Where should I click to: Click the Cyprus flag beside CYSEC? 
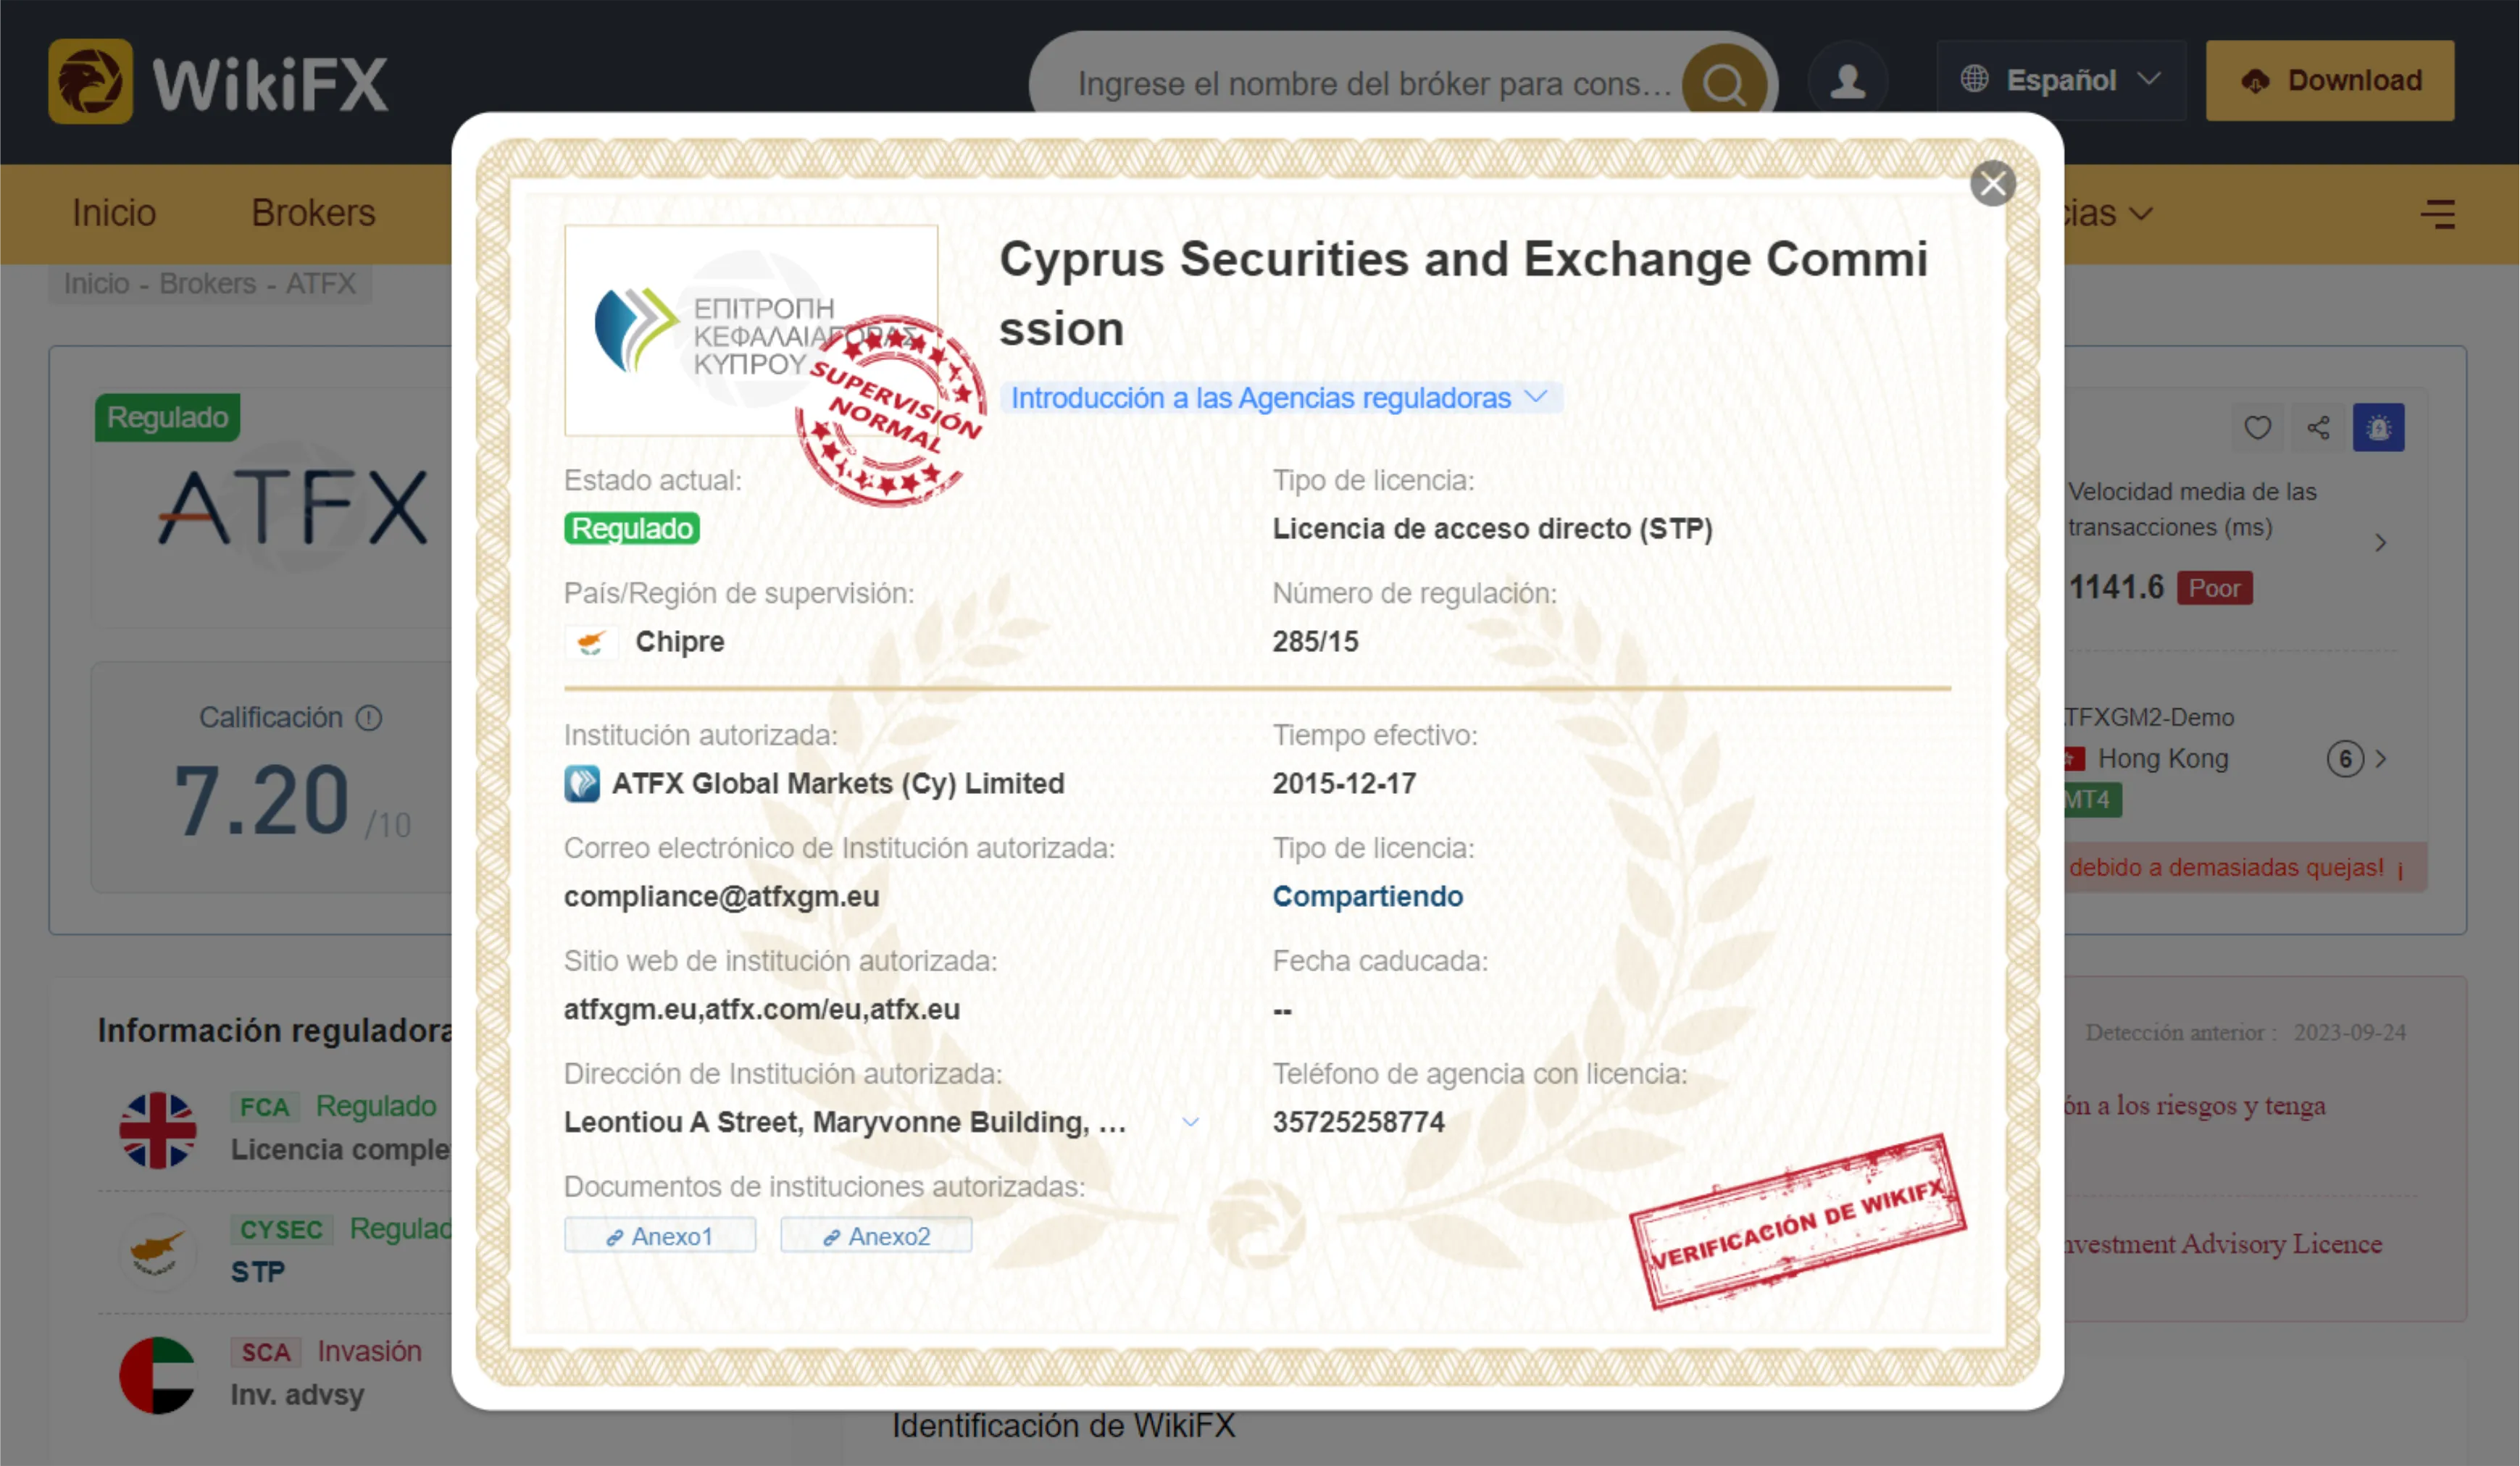coord(158,1252)
